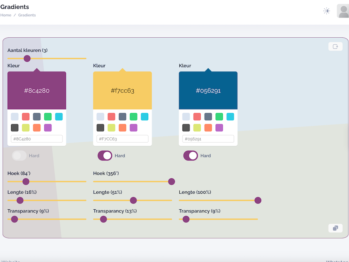Click the Hoek (356°) slider handle
This screenshot has width=349, height=262.
[x=171, y=181]
